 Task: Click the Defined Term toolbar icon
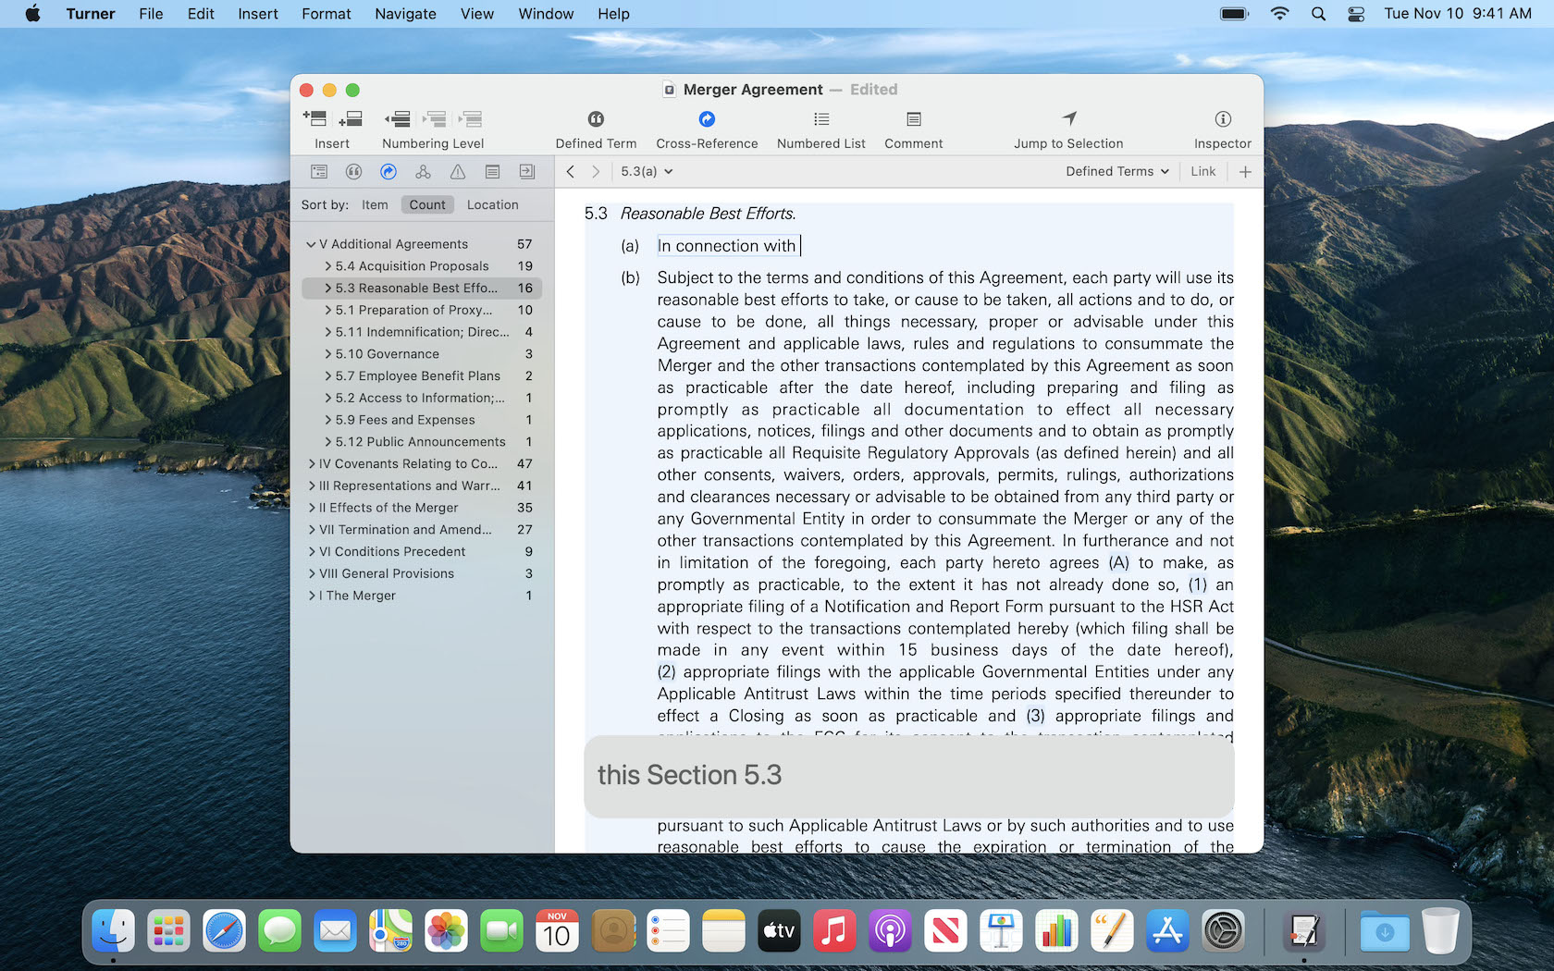[x=596, y=118]
